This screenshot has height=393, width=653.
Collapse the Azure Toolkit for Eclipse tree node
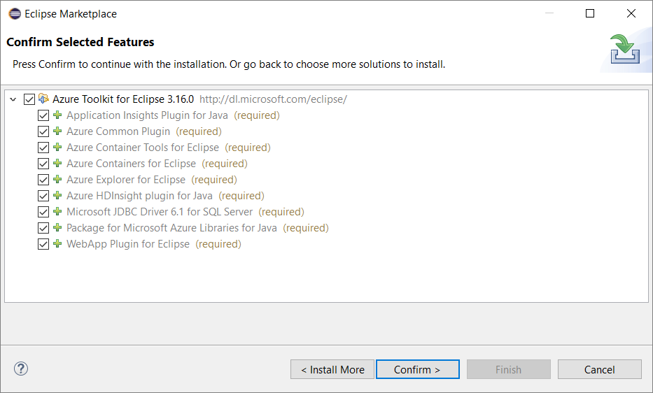(13, 99)
